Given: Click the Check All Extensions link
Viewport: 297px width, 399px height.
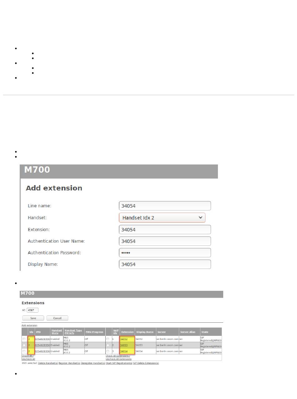Looking at the screenshot, I should 118,356.
